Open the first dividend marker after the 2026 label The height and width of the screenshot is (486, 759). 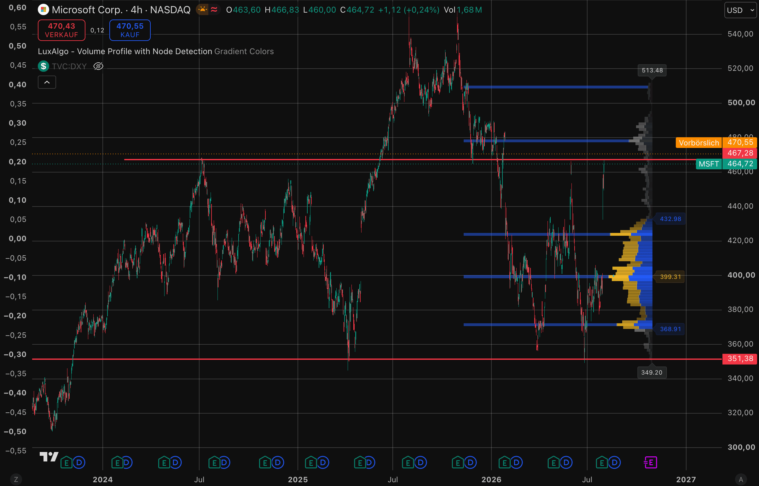pos(516,463)
